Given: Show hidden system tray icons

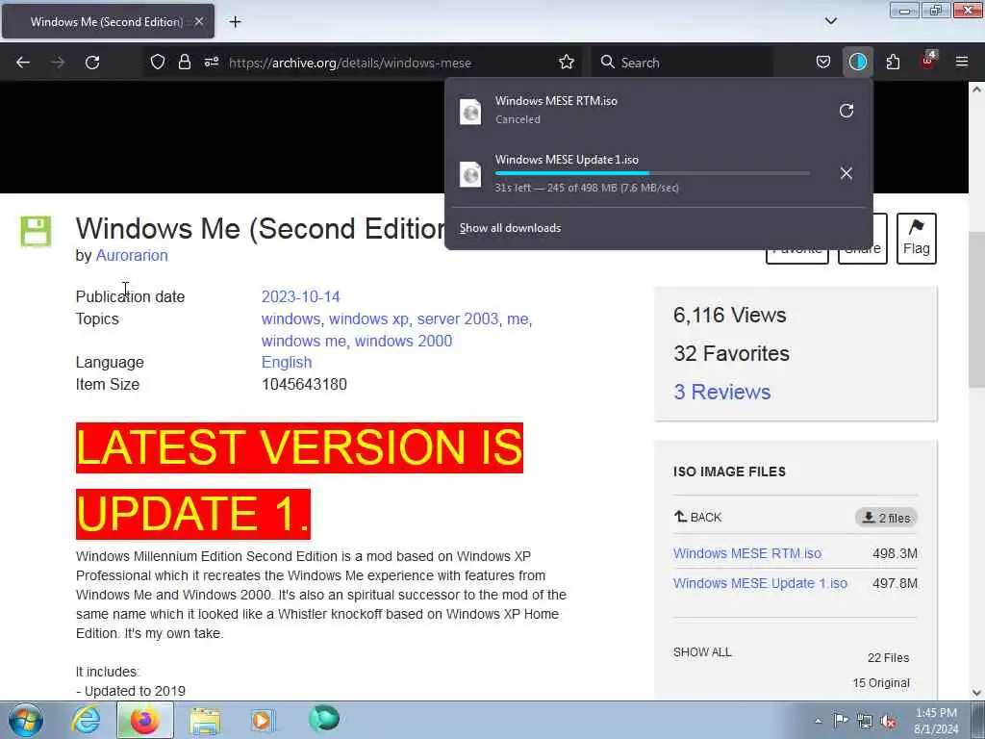Looking at the screenshot, I should point(818,721).
